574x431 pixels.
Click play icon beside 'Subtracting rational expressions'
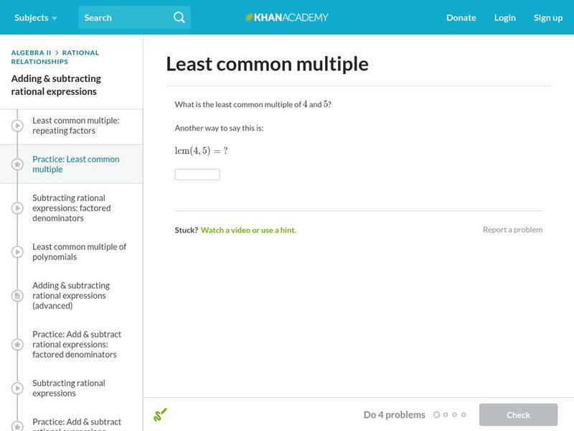point(17,389)
